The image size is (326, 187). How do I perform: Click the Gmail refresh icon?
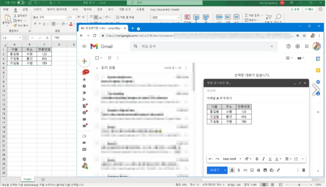point(109,58)
